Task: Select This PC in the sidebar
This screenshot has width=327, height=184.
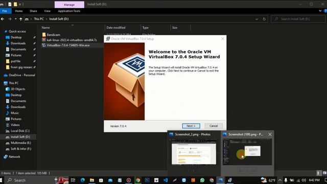Action: coord(14,83)
